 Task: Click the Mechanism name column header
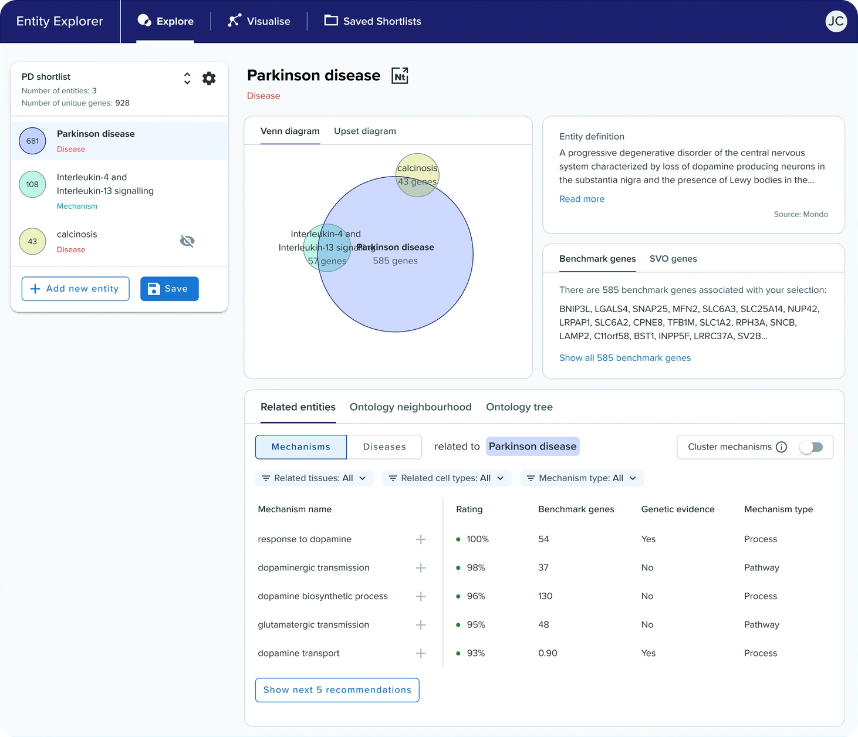[x=295, y=509]
